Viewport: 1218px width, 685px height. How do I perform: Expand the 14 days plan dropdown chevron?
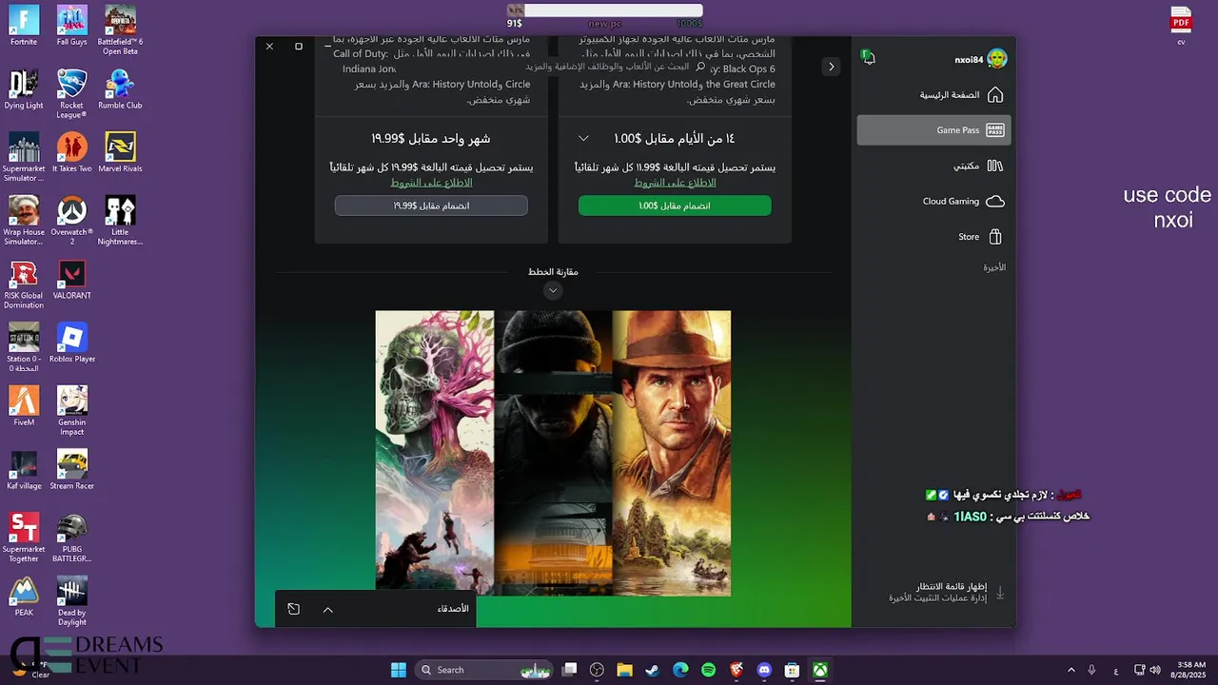pyautogui.click(x=584, y=139)
